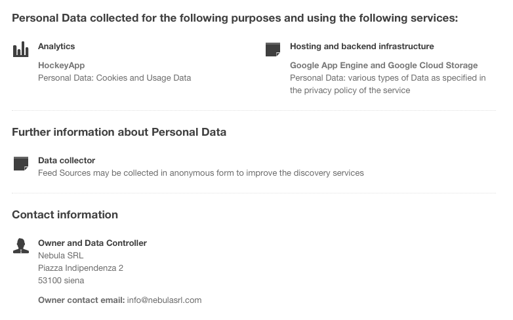The height and width of the screenshot is (320, 513).
Task: Click the Hosting and backend infrastructure note icon
Action: coord(273,49)
